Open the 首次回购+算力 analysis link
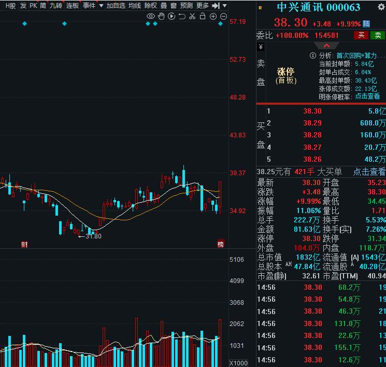The height and width of the screenshot is (367, 386). point(361,55)
